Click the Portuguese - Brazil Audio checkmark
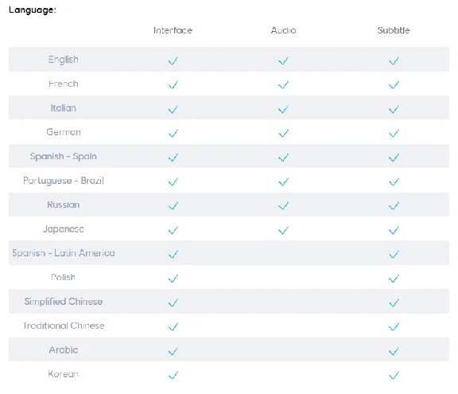The width and height of the screenshot is (458, 394). coord(283,181)
